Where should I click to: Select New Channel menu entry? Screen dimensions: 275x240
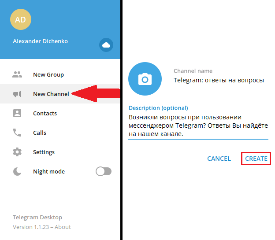tap(60, 94)
